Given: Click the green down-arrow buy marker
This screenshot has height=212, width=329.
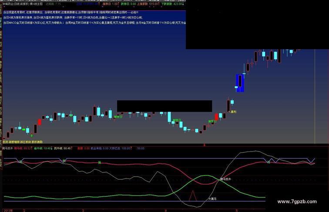Looking at the screenshot, I should (32, 136).
